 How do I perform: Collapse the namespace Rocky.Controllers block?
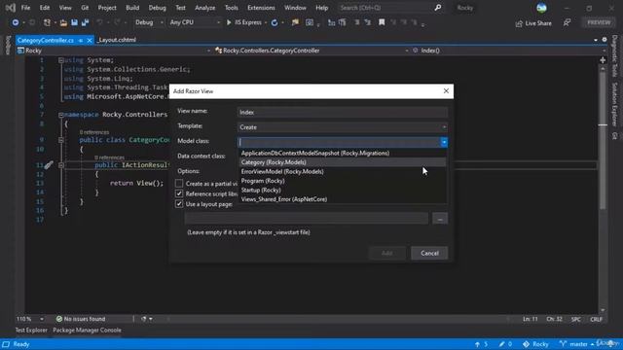(x=60, y=115)
